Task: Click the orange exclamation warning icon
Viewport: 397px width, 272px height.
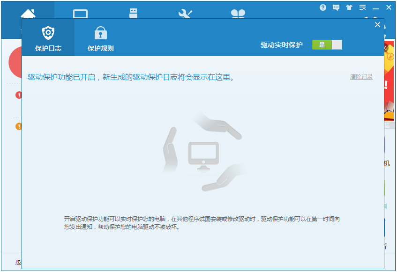Action: 18,126
